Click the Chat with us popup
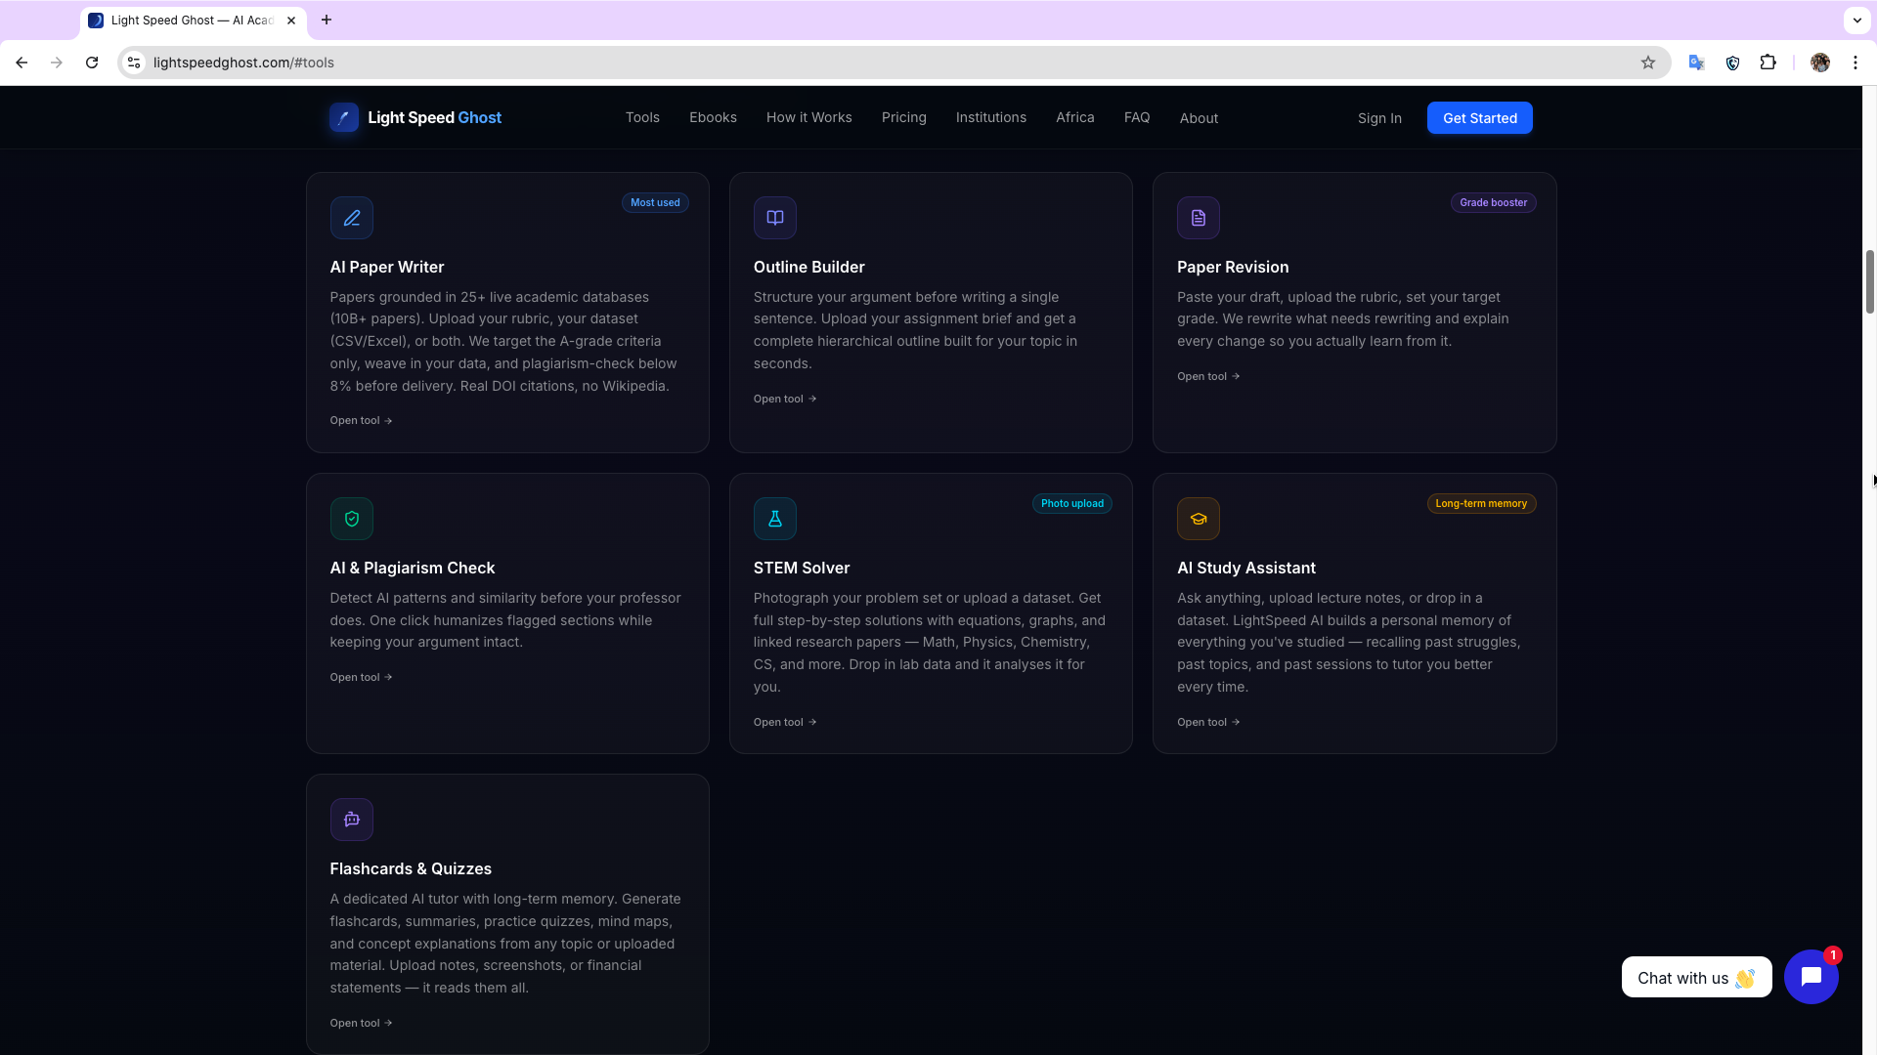Viewport: 1877px width, 1055px height. pos(1696,978)
